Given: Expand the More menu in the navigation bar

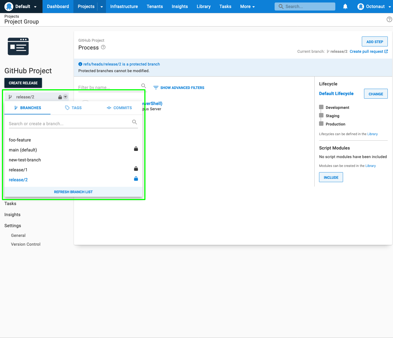Looking at the screenshot, I should coord(247,6).
